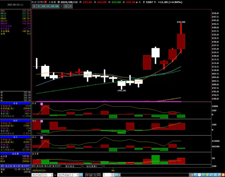
Task: Click right arrow of chart scrollbar
Action: [192, 175]
